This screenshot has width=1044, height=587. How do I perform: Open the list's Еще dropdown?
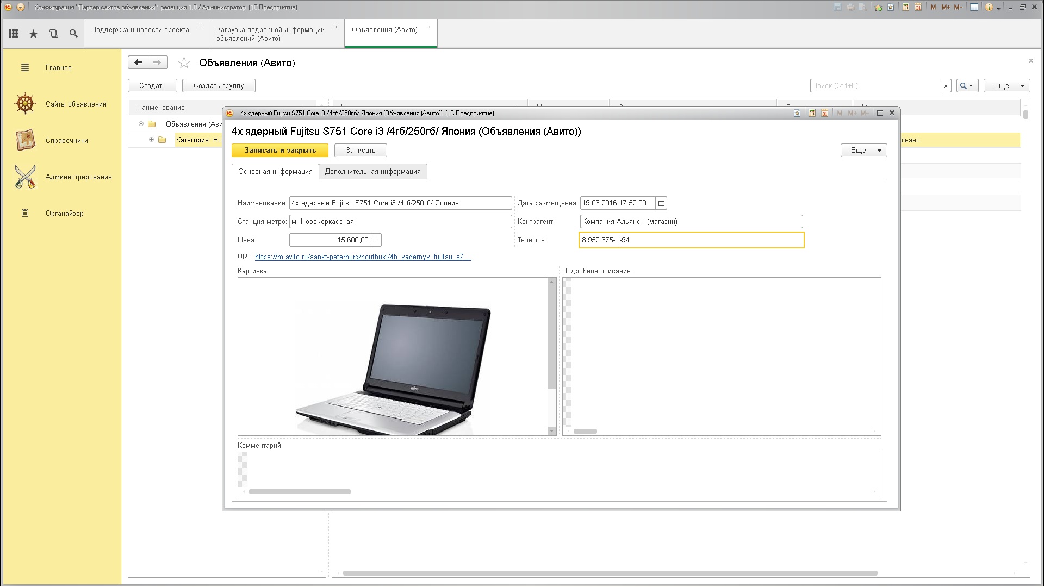coord(1006,86)
